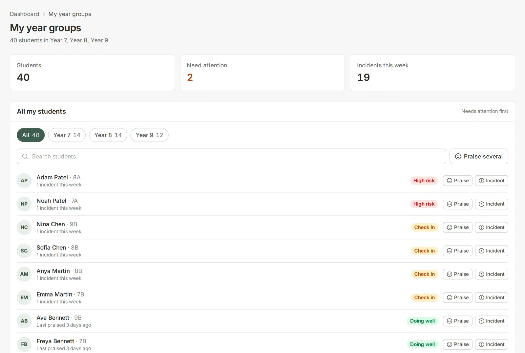Filter students by Year 8
The height and width of the screenshot is (353, 525).
108,135
